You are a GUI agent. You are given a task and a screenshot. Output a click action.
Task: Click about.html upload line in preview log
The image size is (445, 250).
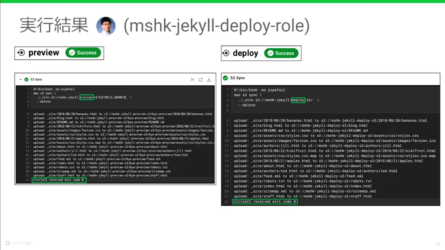coord(100,147)
